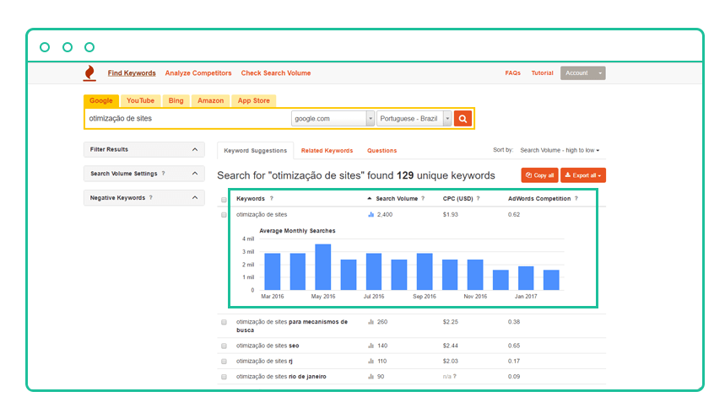Click bar chart icon beside 140

[371, 346]
